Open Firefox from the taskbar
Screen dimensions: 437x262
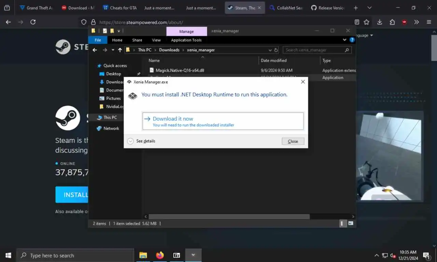pyautogui.click(x=160, y=255)
